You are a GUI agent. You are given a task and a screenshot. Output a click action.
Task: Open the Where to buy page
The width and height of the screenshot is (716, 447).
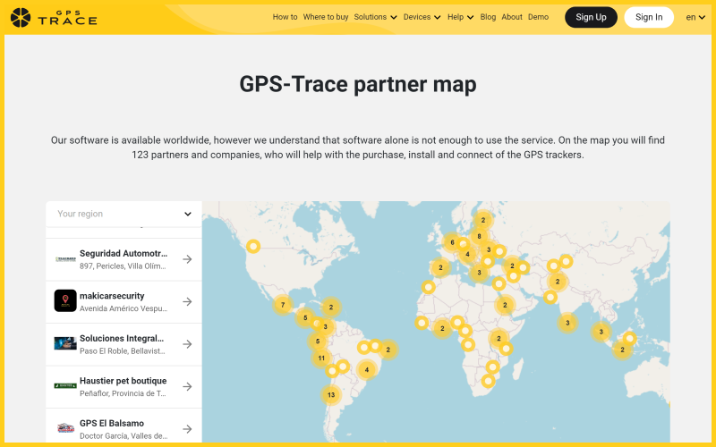tap(326, 17)
